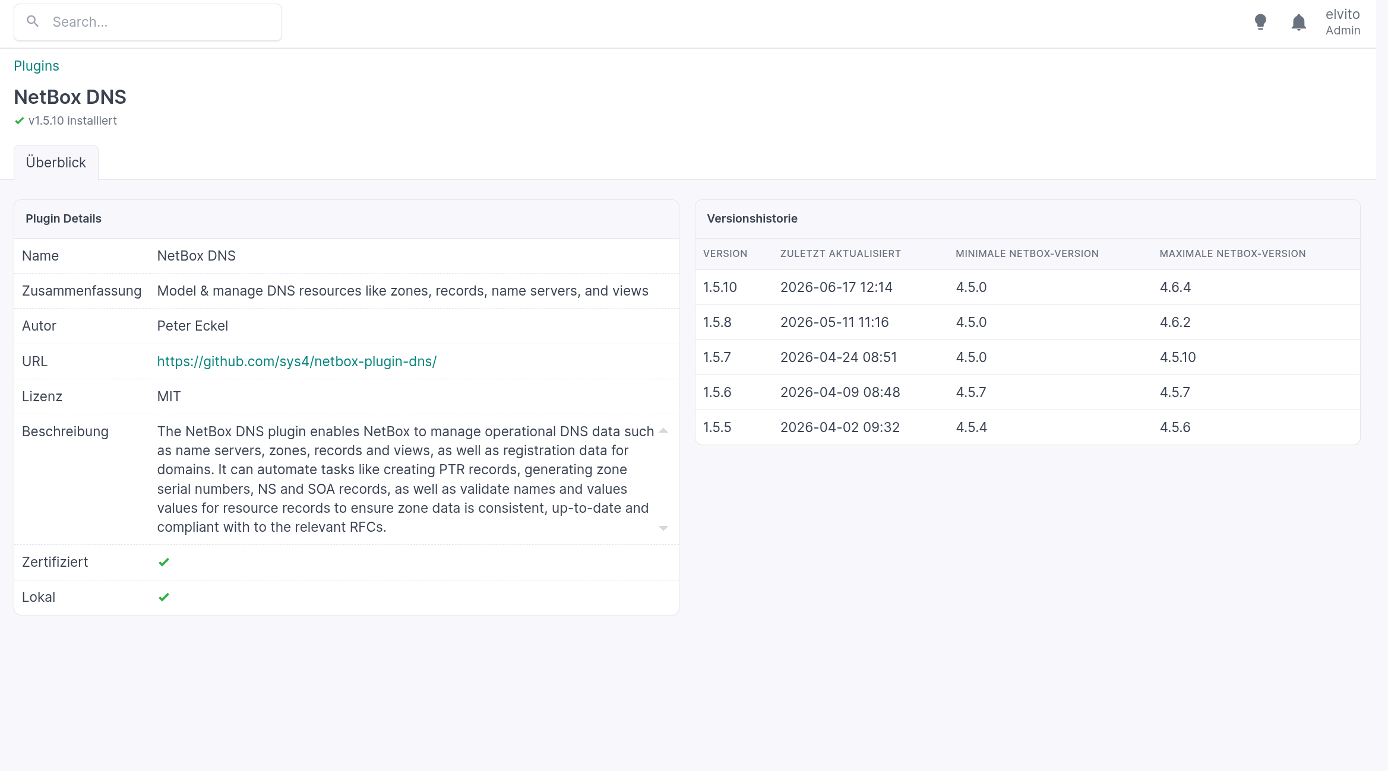Click the date 2026-06-17 12:14
This screenshot has width=1388, height=771.
836,287
